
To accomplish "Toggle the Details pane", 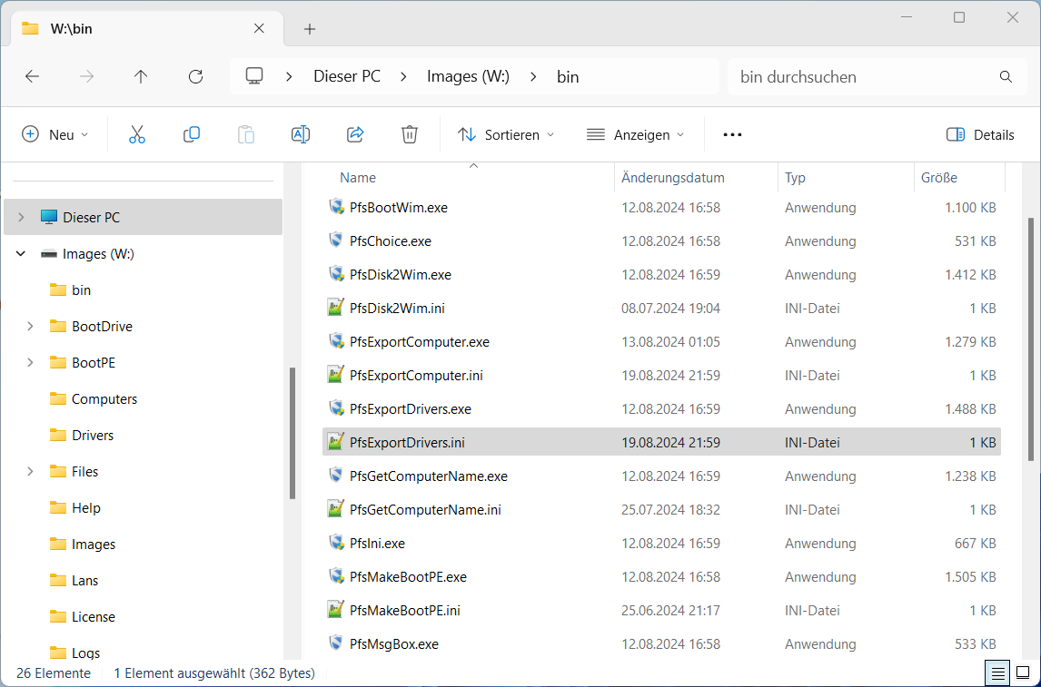I will tap(980, 134).
